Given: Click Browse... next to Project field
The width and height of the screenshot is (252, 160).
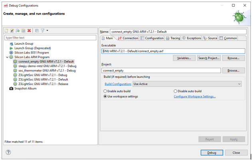Looking at the screenshot, I should coord(234,71).
